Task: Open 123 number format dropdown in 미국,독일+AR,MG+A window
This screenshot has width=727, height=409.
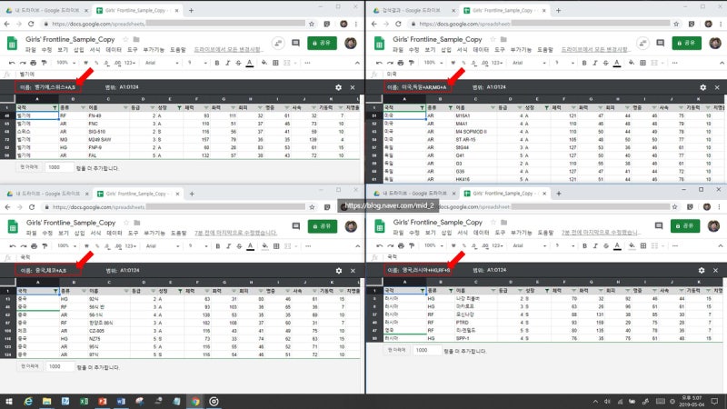Action: (497, 63)
